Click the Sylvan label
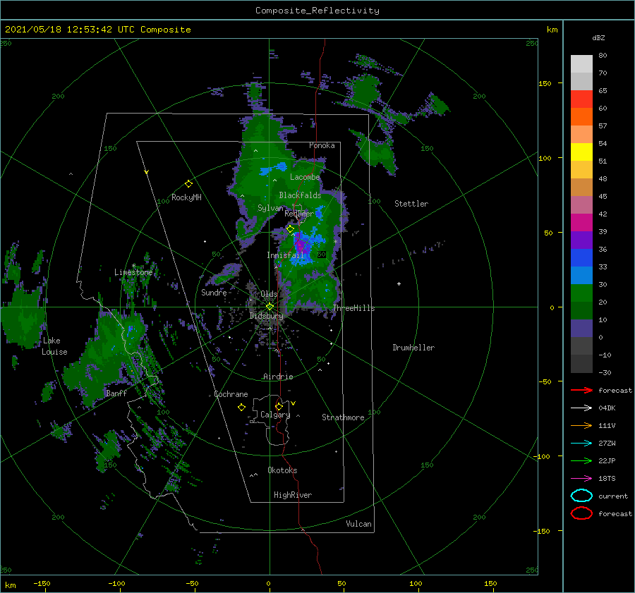The height and width of the screenshot is (593, 635). tap(270, 208)
